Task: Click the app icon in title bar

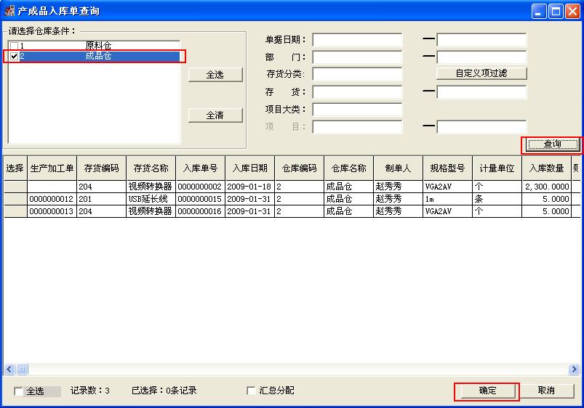Action: click(x=9, y=11)
